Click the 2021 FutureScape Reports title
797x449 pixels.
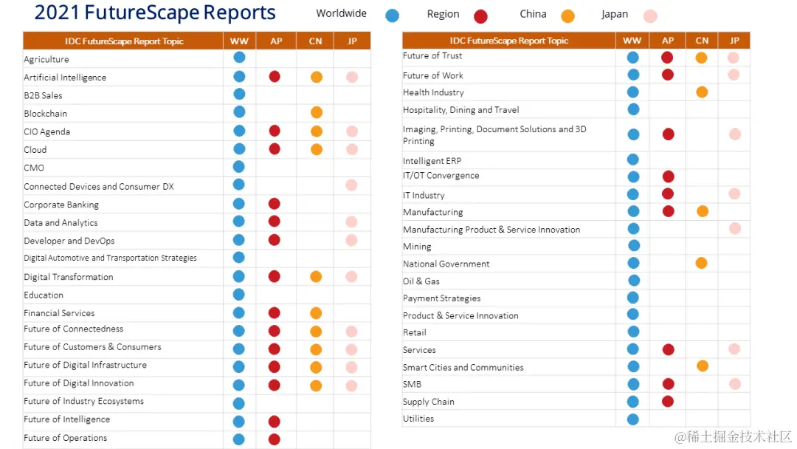(x=155, y=13)
